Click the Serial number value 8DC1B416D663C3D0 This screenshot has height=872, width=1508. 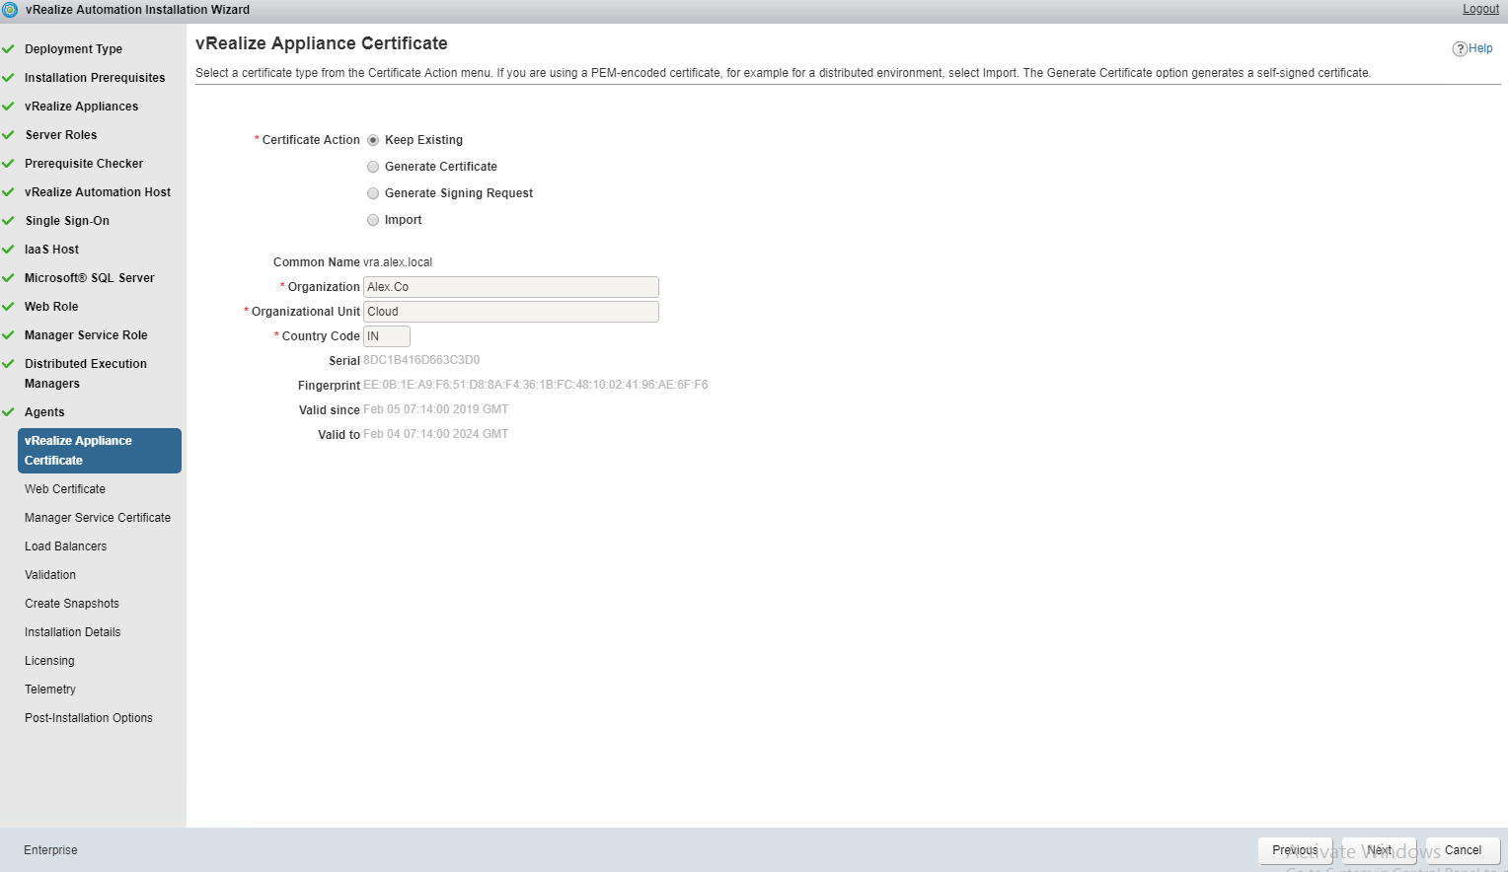tap(421, 360)
